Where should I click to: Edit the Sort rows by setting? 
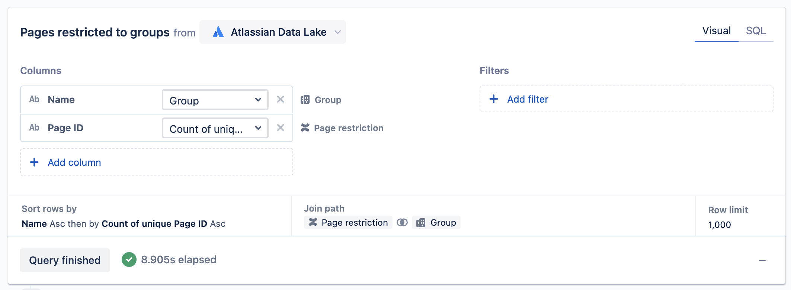(x=124, y=224)
